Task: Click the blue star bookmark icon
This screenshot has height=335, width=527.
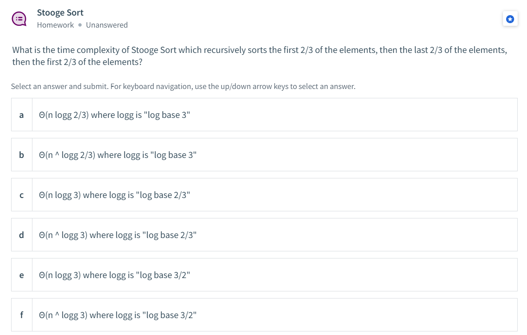Action: 510,19
